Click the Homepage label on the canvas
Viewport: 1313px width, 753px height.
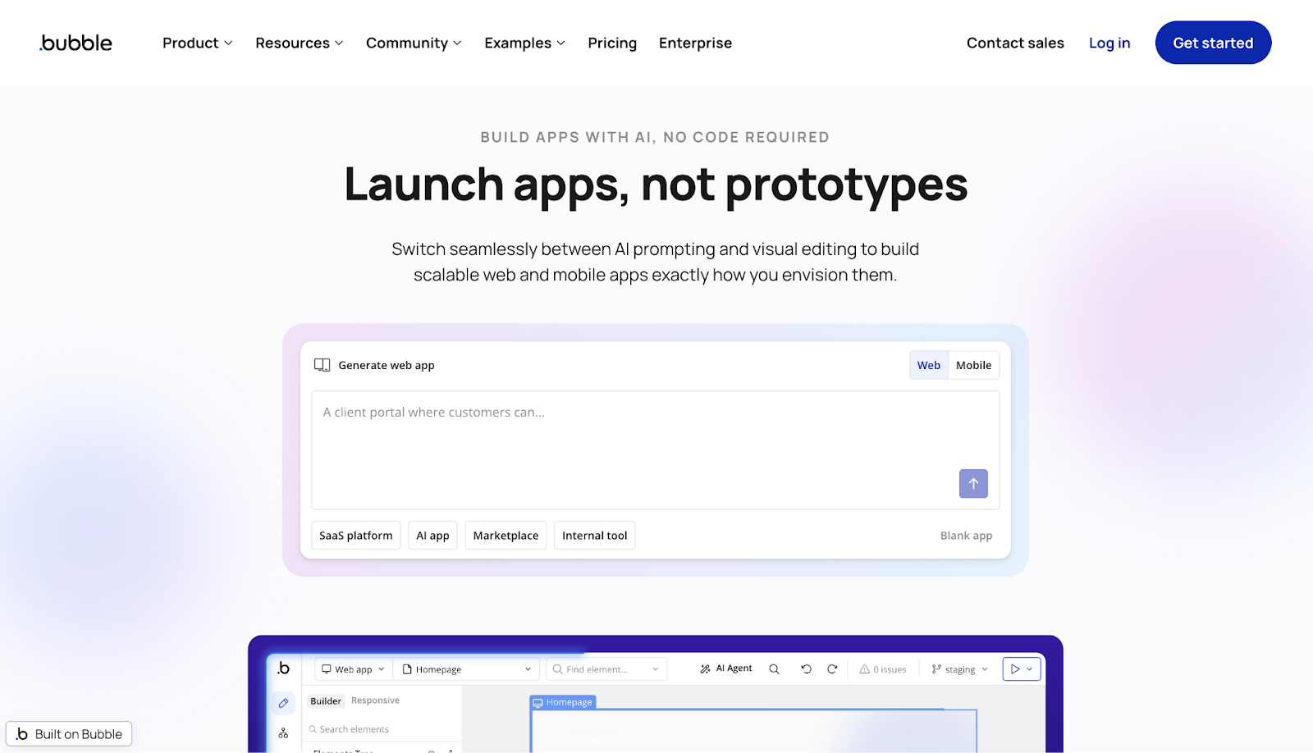563,702
